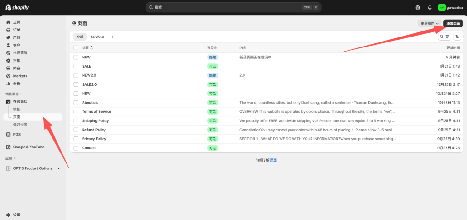
Task: Click the POS icon in the sidebar
Action: [8, 135]
